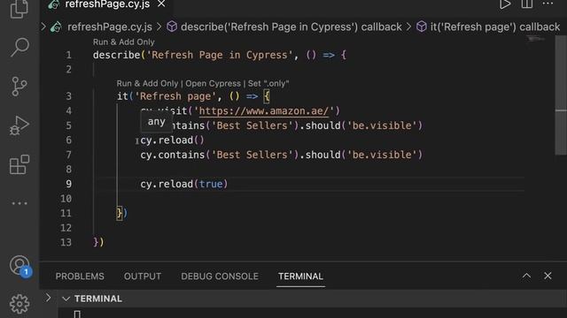
Task: Click the Set ".only" code lens
Action: click(x=268, y=83)
